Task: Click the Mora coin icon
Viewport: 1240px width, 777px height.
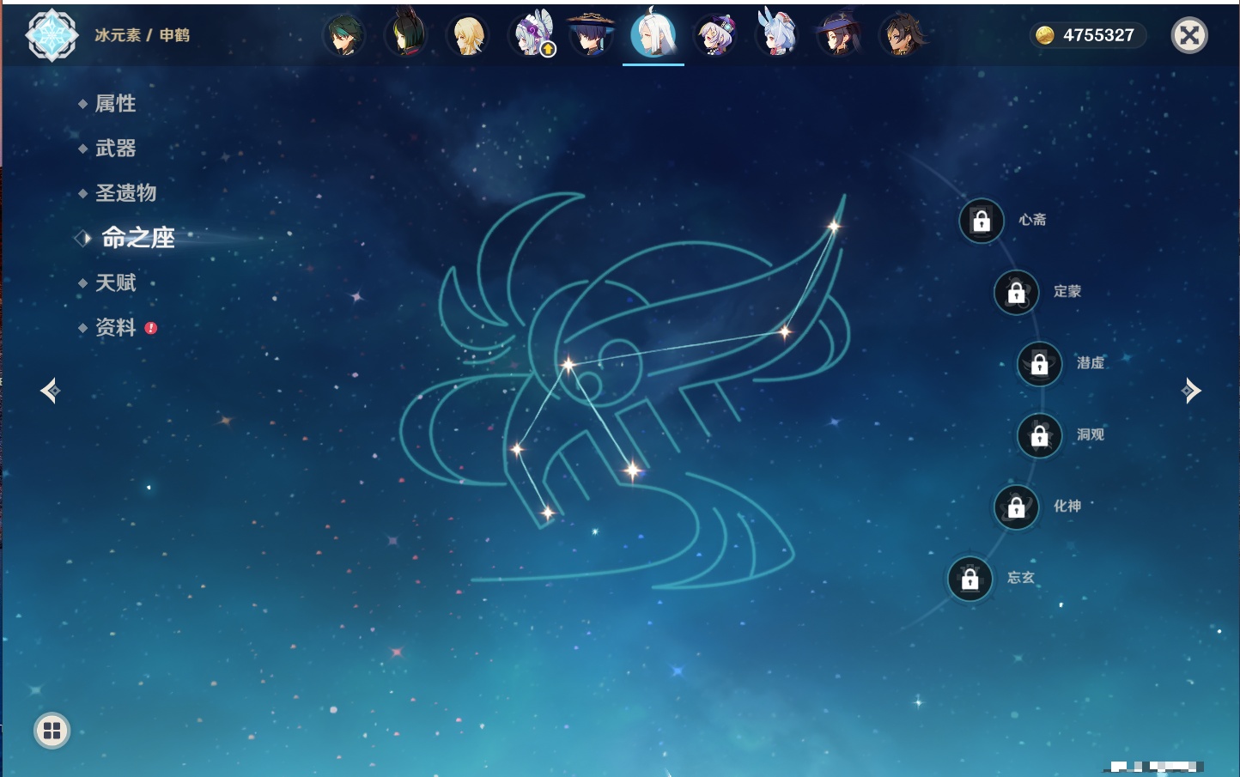Action: click(1044, 35)
